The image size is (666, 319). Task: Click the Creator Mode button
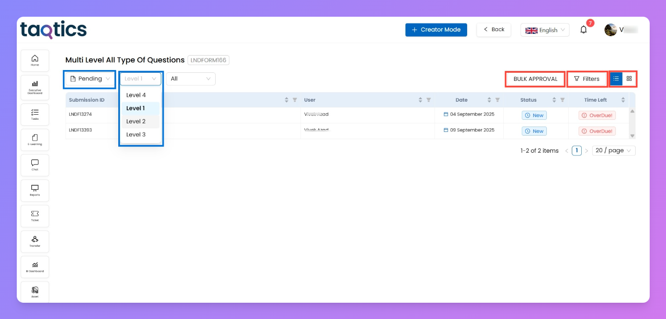coord(436,30)
